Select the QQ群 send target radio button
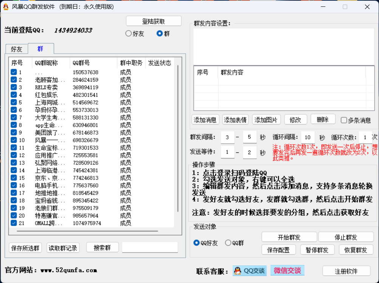The height and width of the screenshot is (283, 379). coord(228,243)
